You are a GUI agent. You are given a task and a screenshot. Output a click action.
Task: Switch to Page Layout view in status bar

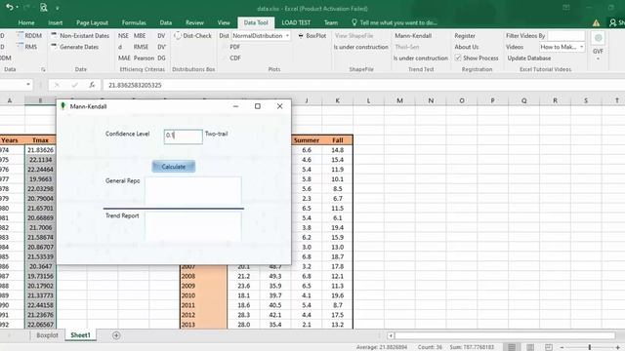(x=530, y=347)
